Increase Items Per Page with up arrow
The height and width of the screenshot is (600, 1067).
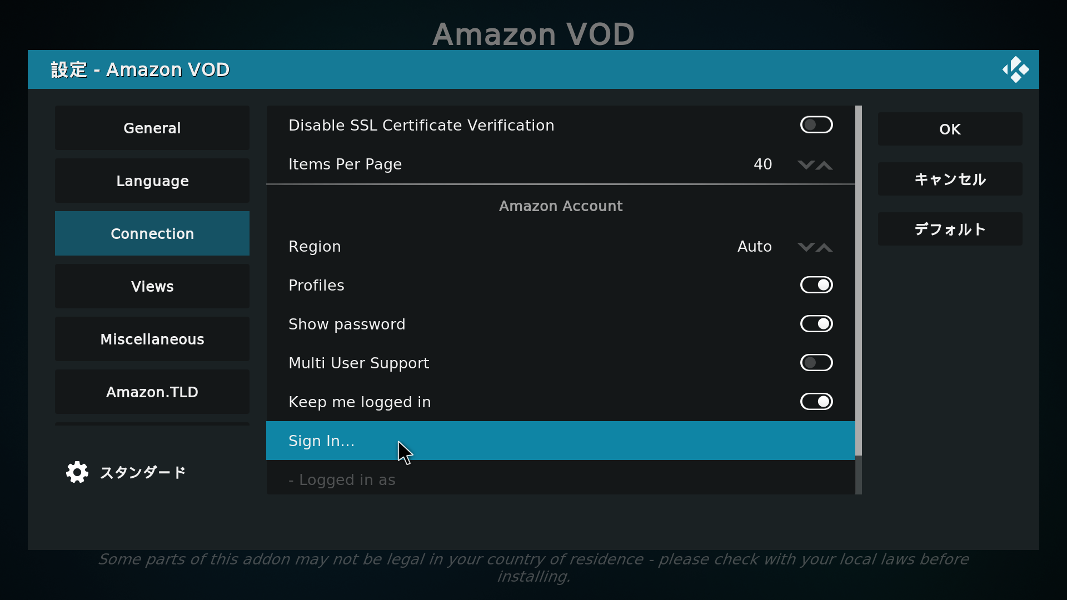[825, 165]
